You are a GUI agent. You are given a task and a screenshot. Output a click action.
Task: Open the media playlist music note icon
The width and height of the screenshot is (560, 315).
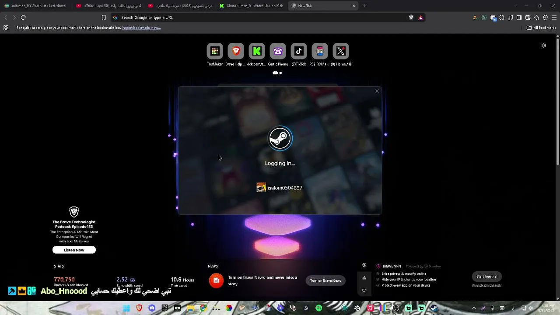(511, 17)
